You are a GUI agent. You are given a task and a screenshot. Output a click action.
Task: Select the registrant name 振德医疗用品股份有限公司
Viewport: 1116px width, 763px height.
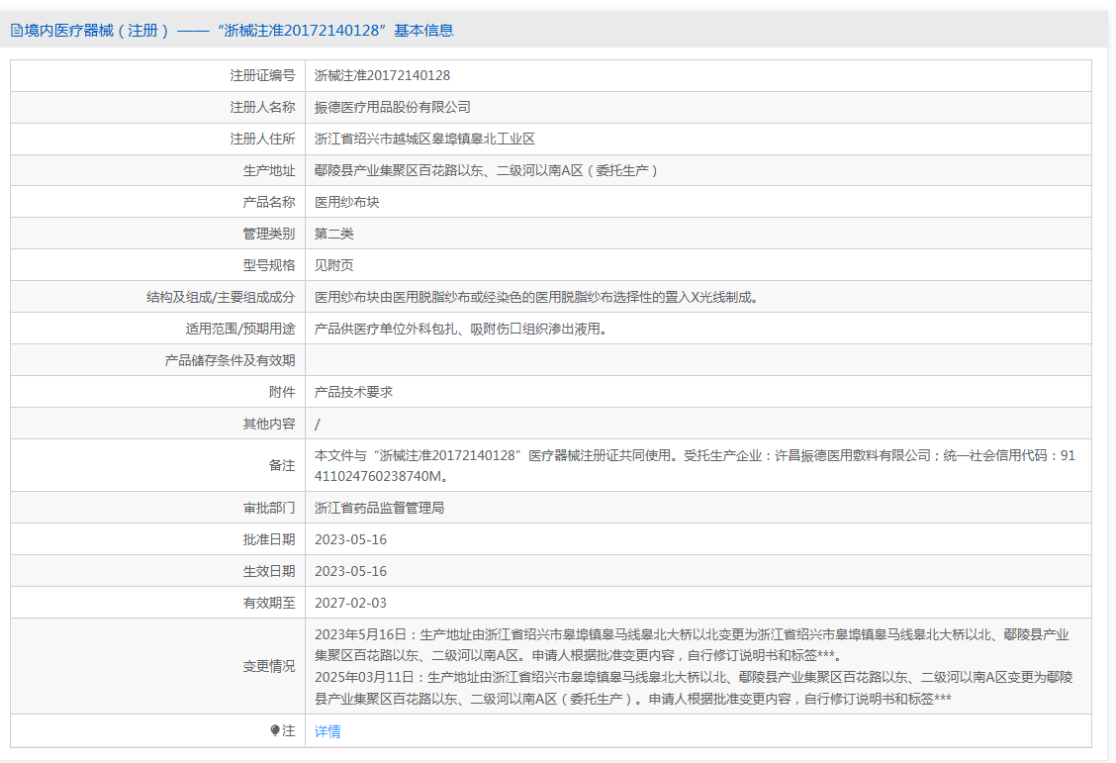tap(392, 107)
